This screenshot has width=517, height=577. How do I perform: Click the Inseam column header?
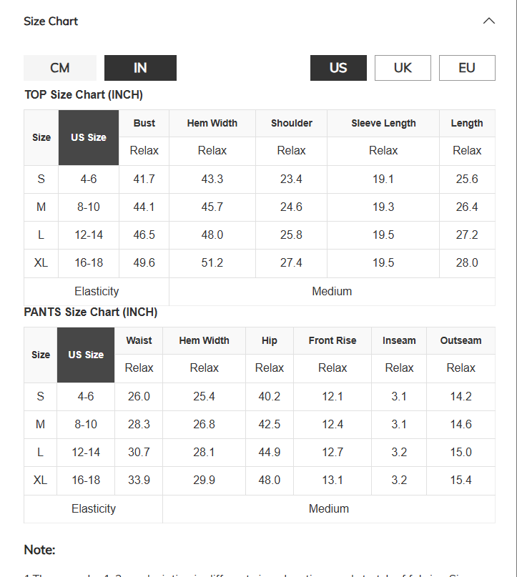[x=399, y=341]
